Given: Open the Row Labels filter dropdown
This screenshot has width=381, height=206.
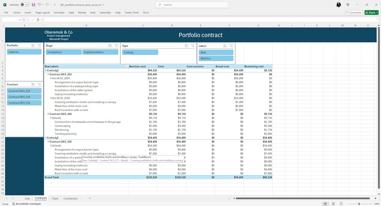Looking at the screenshot, I should click(x=127, y=66).
